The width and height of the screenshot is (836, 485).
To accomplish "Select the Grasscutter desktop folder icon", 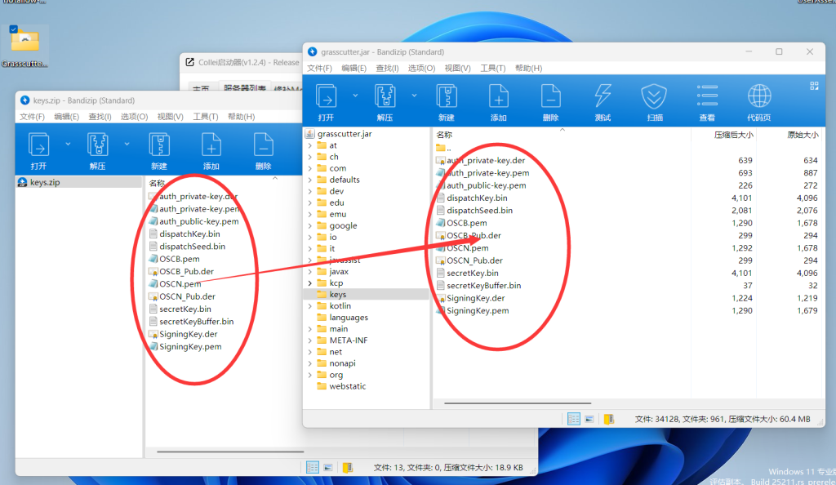I will click(24, 47).
